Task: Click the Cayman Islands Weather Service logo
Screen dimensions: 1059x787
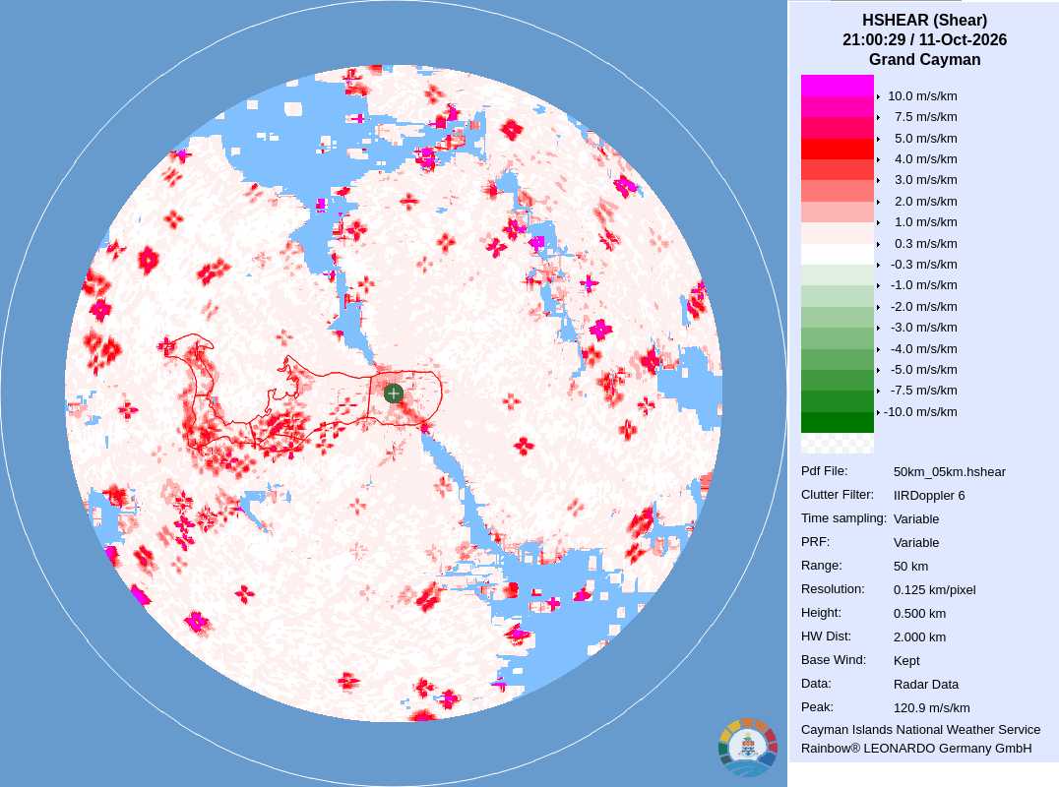Action: click(x=748, y=748)
